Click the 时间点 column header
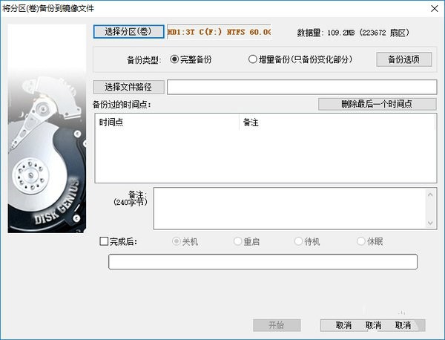 (x=168, y=122)
